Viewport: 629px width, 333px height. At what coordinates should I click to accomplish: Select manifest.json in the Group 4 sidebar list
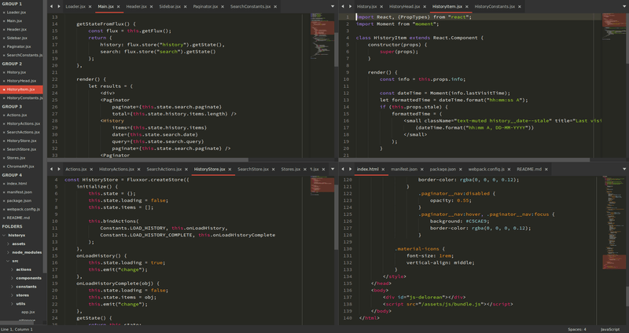pos(20,192)
